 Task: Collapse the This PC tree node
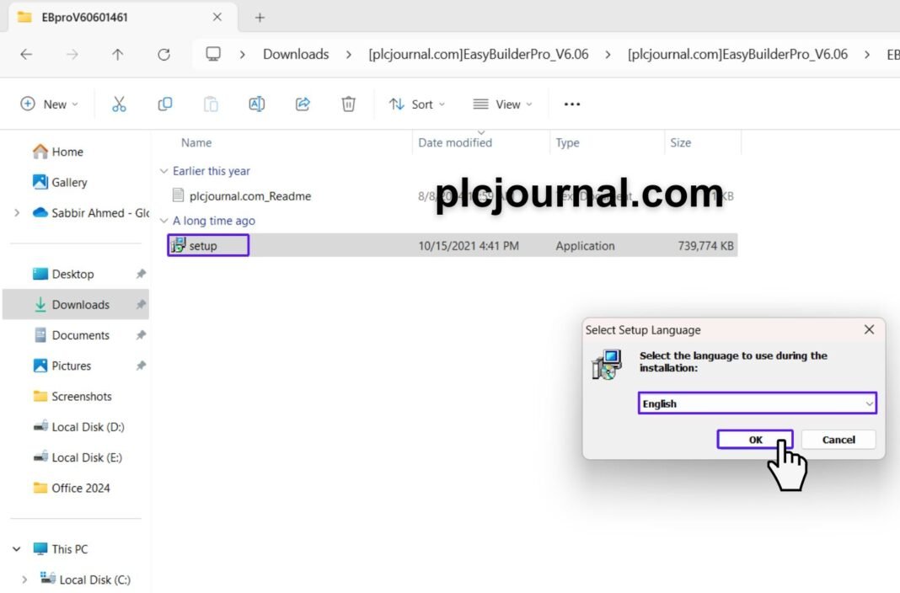17,549
